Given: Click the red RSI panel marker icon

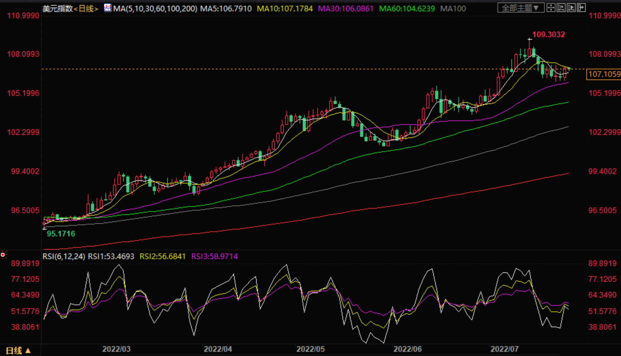Looking at the screenshot, I should click(3, 255).
